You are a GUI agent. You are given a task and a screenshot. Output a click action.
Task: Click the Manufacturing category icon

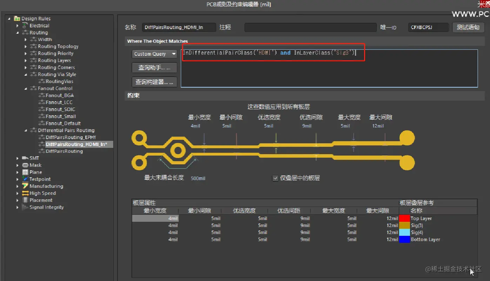click(25, 186)
